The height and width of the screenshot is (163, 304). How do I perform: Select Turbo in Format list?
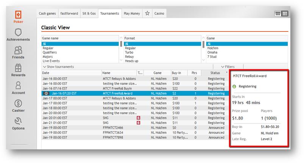(162, 52)
